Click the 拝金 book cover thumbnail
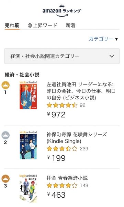 coord(28,189)
